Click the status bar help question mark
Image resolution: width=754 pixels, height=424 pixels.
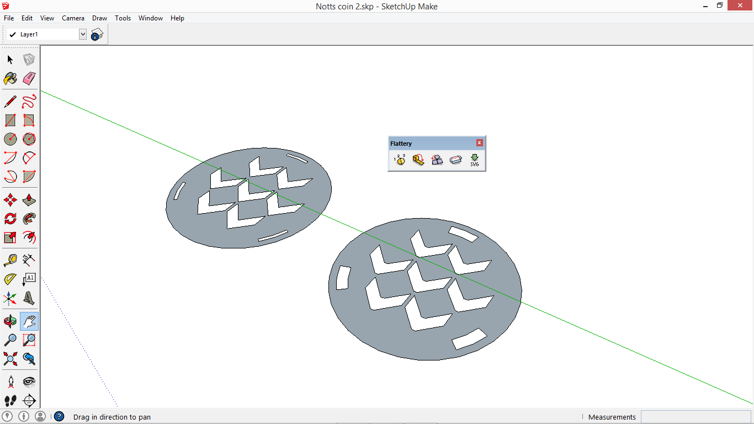[x=59, y=416]
